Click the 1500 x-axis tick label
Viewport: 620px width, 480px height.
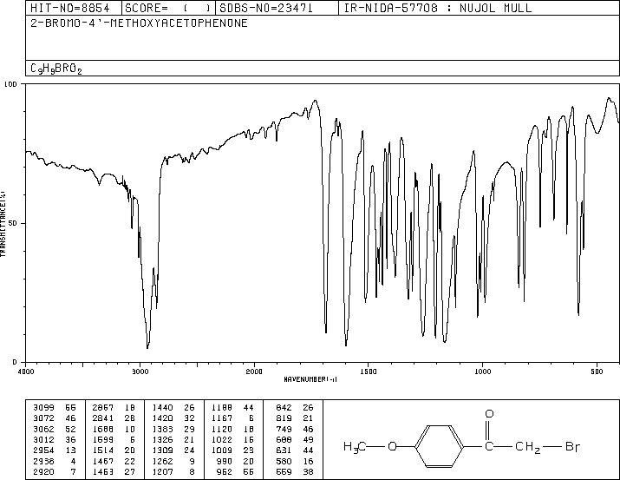coord(369,372)
